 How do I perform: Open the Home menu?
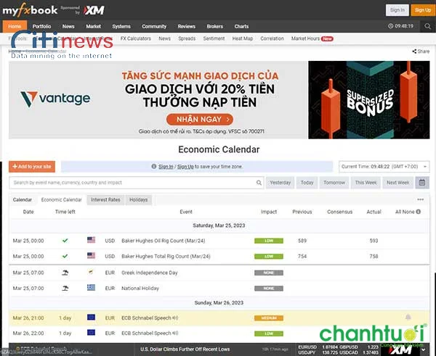click(x=15, y=26)
